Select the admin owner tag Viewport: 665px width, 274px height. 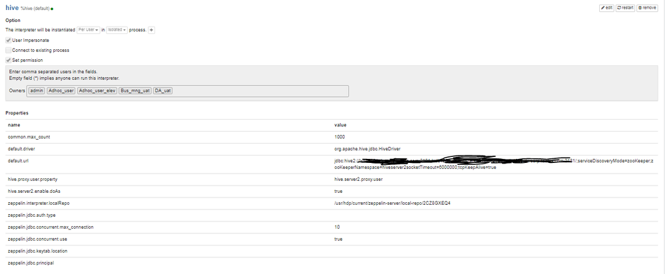(37, 90)
